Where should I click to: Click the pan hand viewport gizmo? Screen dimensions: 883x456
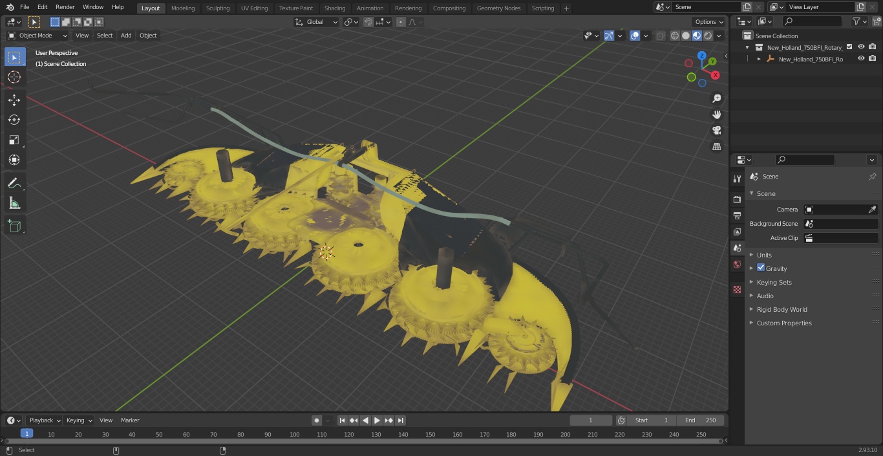pos(716,114)
